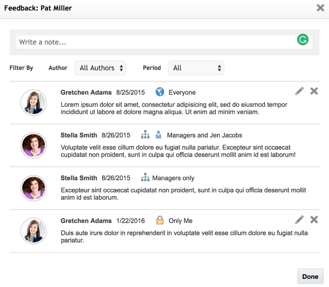Click org chart icon beside Managers and Jen Jacobs
Image resolution: width=329 pixels, height=287 pixels.
145,135
